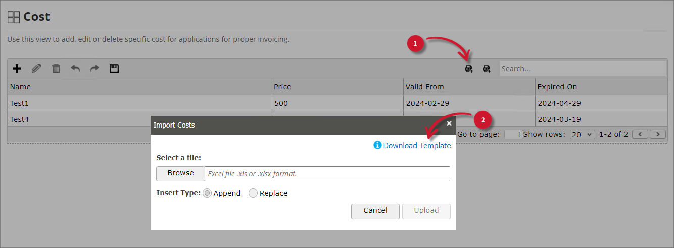Click the Download Template link
674x248 pixels.
(x=416, y=146)
